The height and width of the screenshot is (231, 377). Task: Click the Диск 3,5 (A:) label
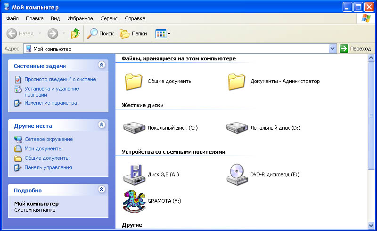click(x=163, y=174)
